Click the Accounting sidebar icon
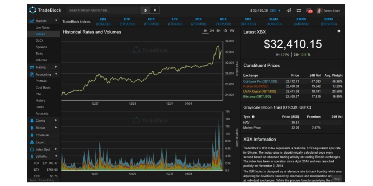 tap(32, 74)
